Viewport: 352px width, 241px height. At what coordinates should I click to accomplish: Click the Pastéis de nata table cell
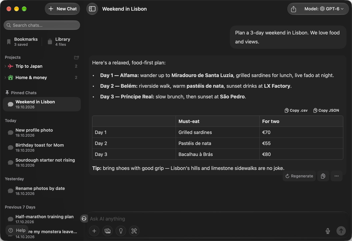218,143
